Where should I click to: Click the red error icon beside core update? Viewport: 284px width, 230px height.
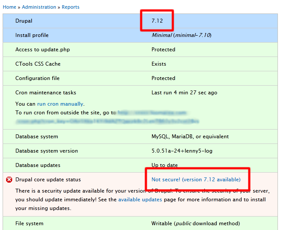pyautogui.click(x=9, y=180)
